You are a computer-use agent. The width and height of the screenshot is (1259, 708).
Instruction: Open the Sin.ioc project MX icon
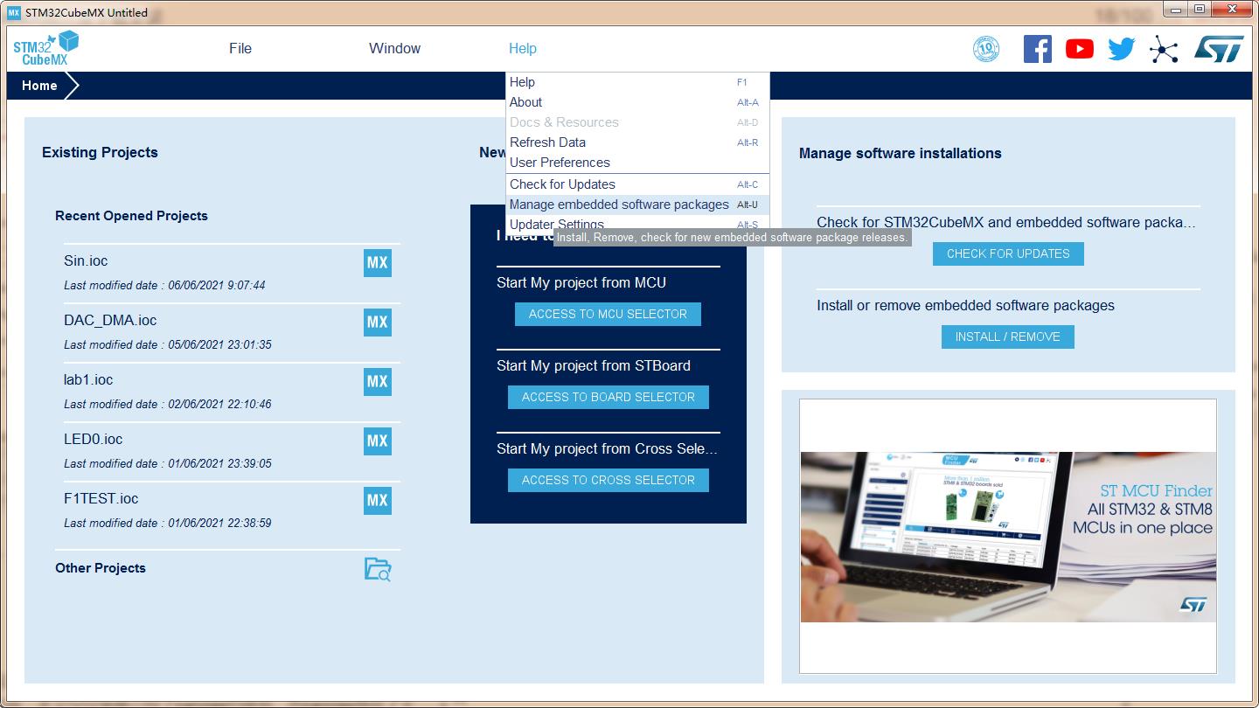pos(378,263)
